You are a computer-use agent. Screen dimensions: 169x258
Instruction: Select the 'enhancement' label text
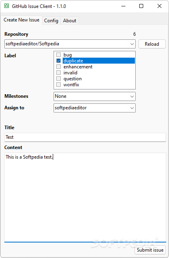click(x=78, y=67)
